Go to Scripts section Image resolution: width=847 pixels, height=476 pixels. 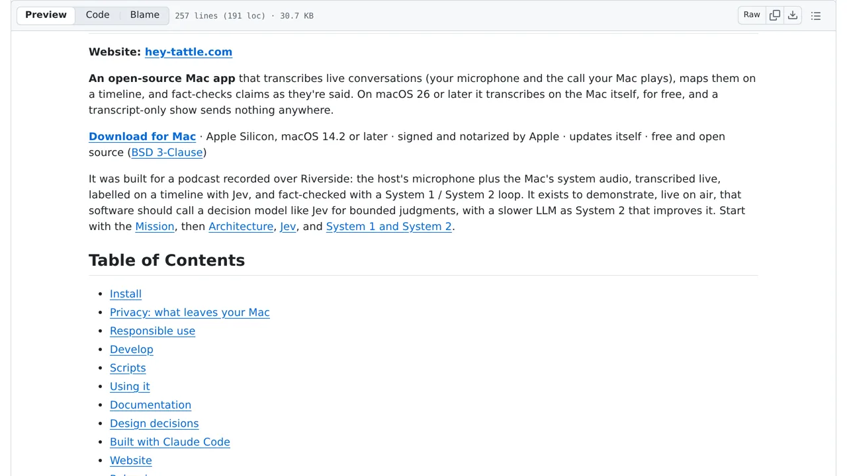point(128,368)
